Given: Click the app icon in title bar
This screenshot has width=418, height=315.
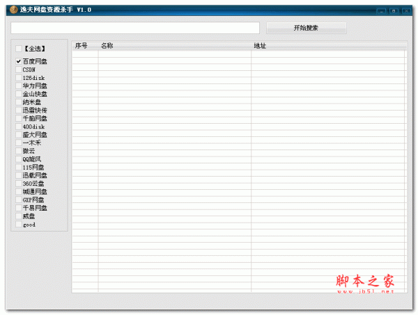Looking at the screenshot, I should coord(14,10).
